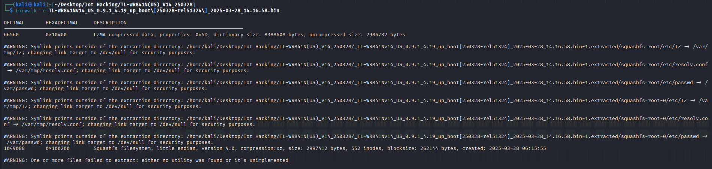Click the DESCRIPTION column header
This screenshot has width=712, height=169.
(x=110, y=23)
